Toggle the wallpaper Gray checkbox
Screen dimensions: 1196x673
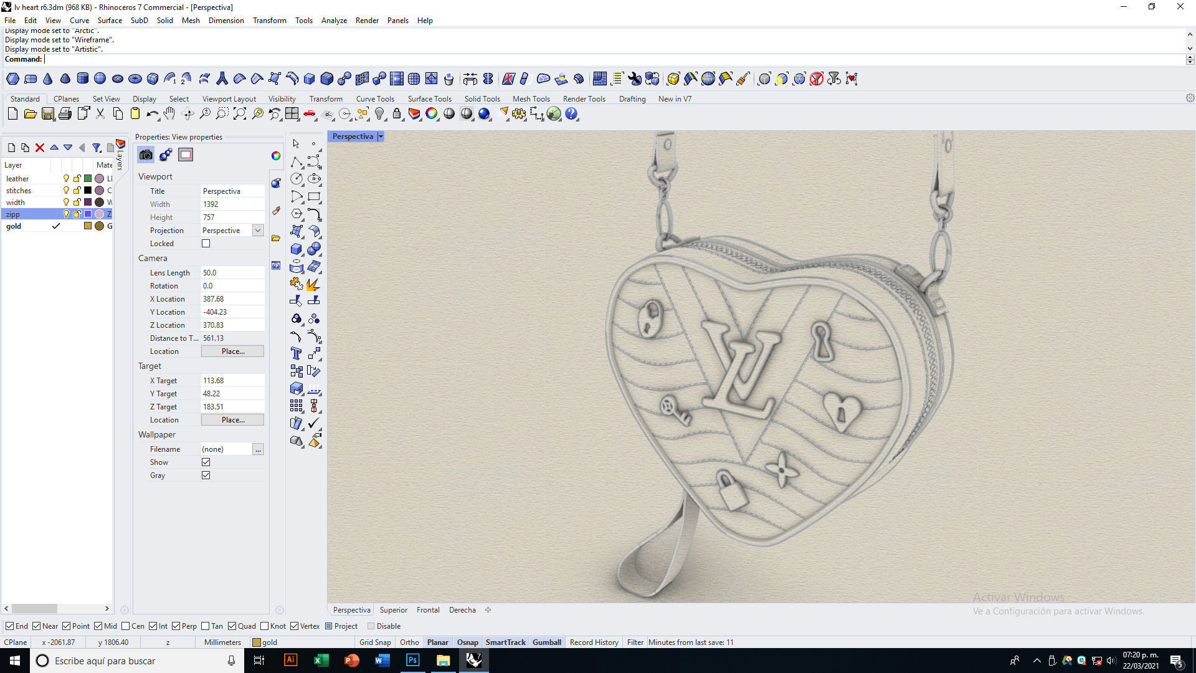pyautogui.click(x=206, y=475)
